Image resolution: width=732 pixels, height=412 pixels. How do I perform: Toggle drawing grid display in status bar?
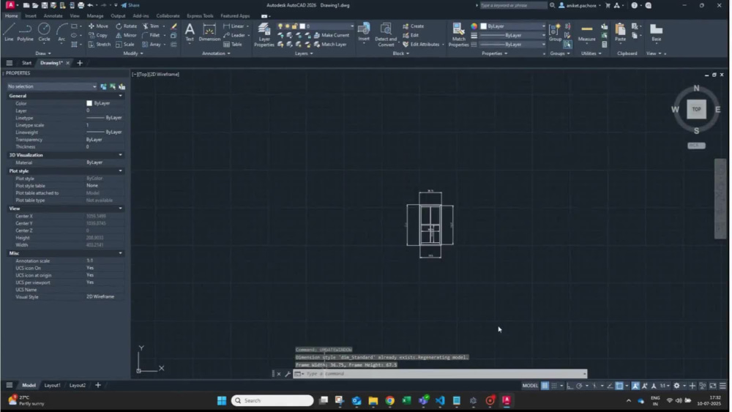(x=545, y=386)
